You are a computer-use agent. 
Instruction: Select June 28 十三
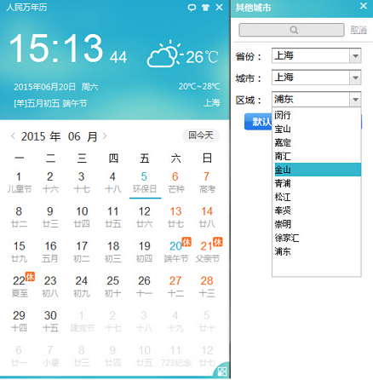pos(207,286)
